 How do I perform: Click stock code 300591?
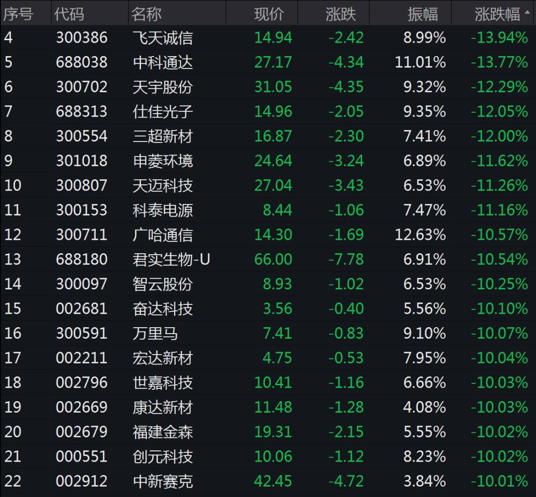click(x=82, y=333)
